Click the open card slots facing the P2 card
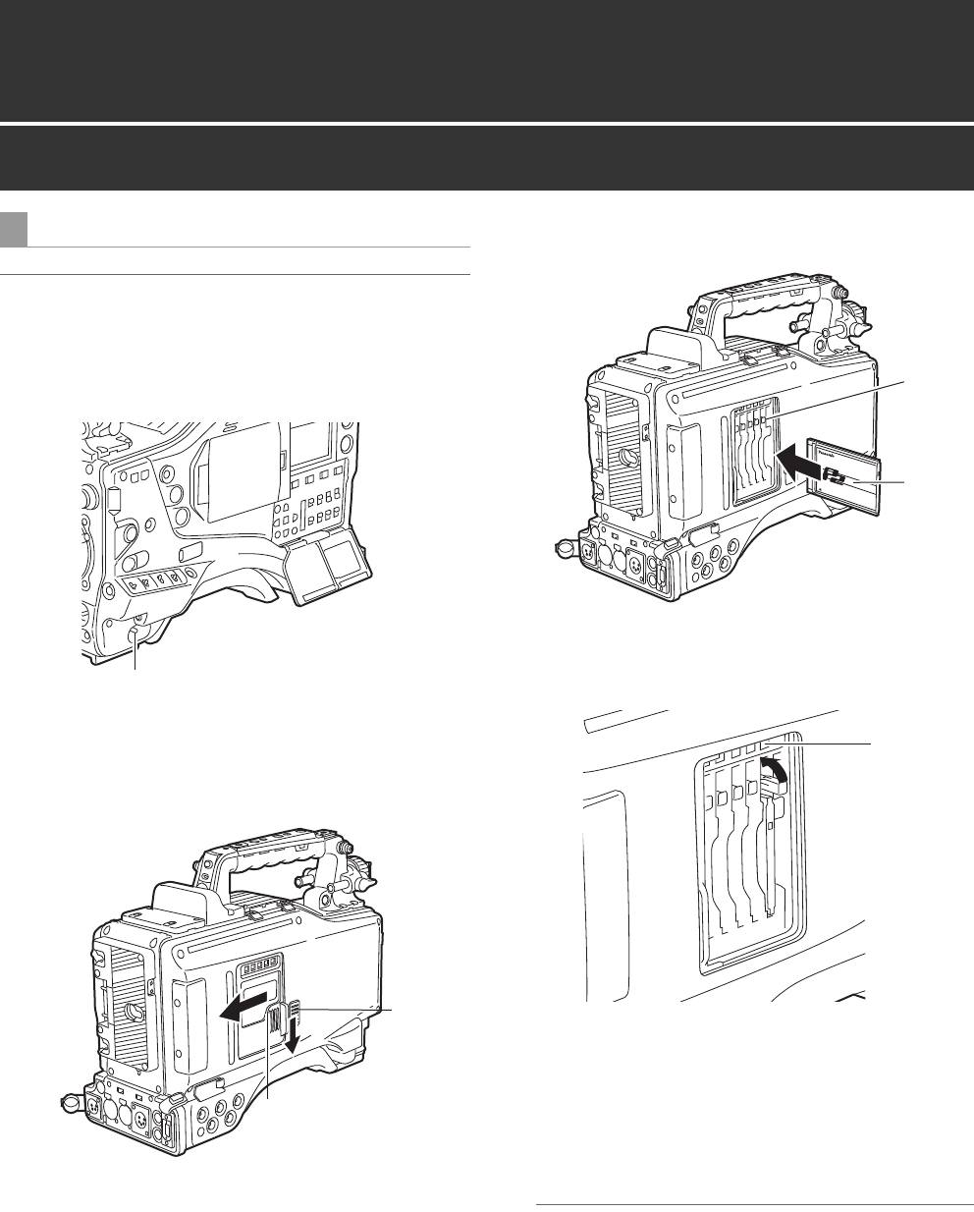Viewport: 974px width, 1212px height. coord(757,453)
